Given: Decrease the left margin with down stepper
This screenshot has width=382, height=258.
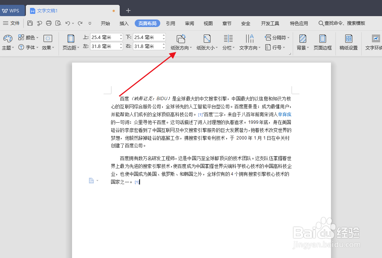Looking at the screenshot, I should point(121,48).
